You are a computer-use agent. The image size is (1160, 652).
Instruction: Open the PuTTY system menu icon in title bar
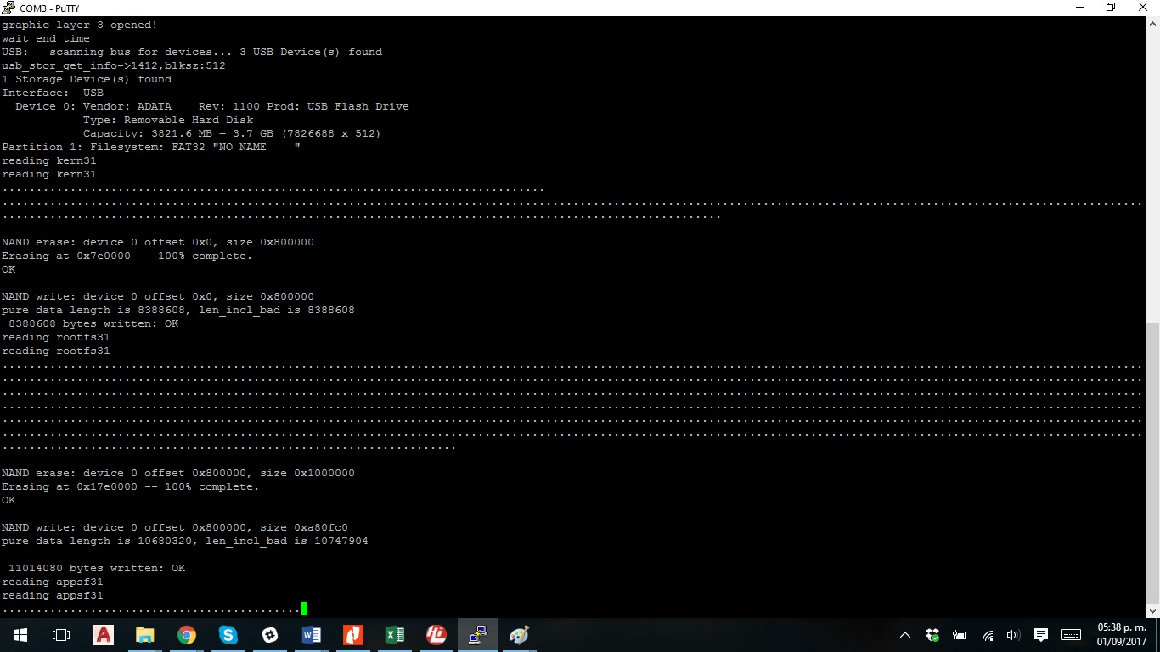[8, 8]
